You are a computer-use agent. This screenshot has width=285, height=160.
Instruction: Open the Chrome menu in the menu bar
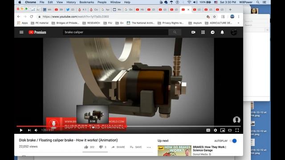click(30, 2)
